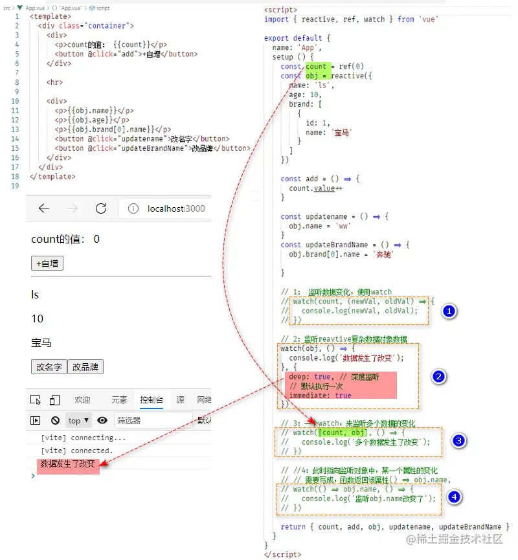The width and height of the screenshot is (518, 560).
Task: Click the immediate: true option line
Action: point(320,396)
